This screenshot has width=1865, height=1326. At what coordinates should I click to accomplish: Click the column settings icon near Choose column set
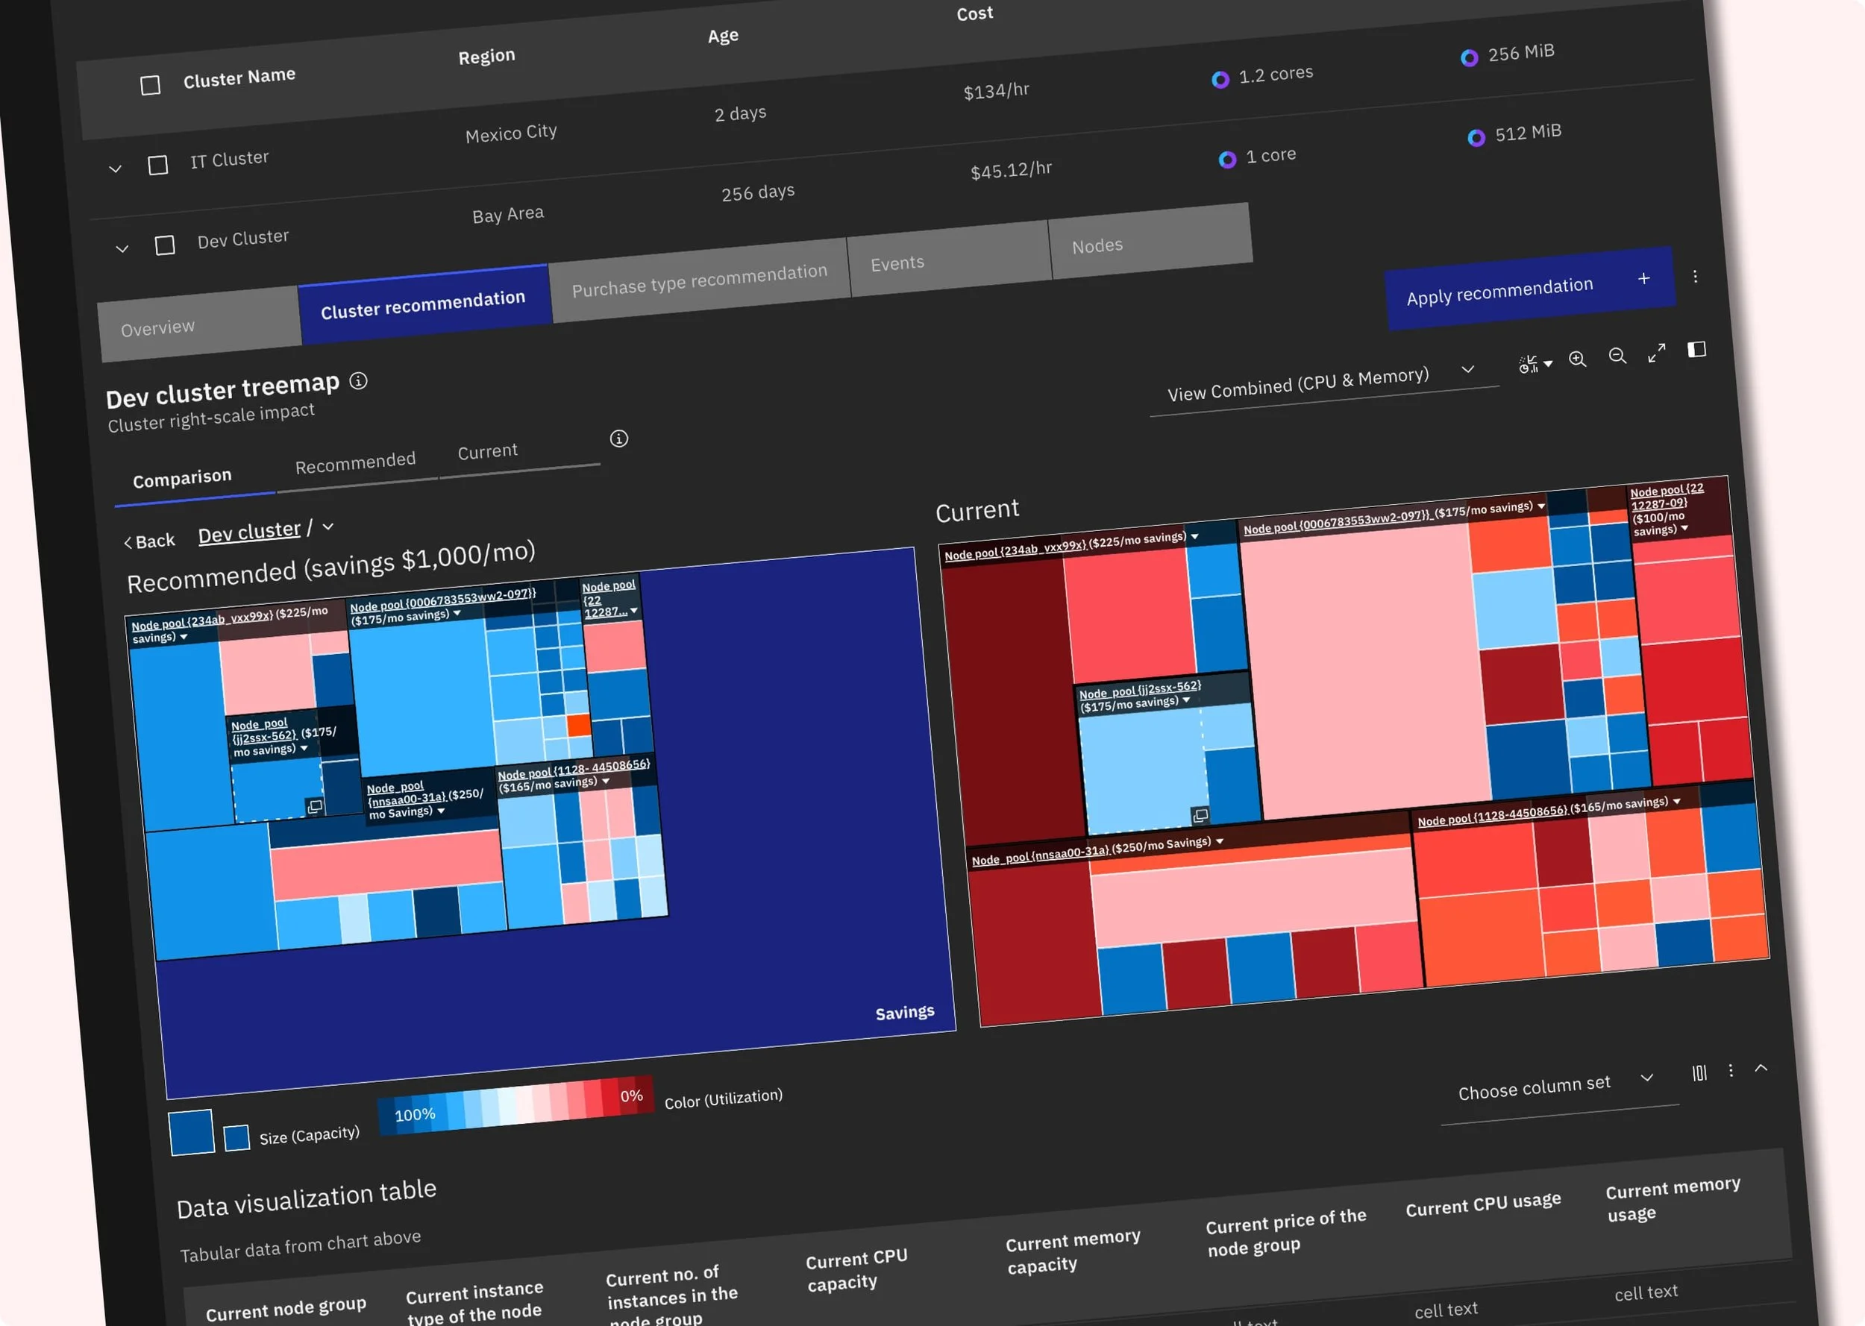click(1699, 1073)
